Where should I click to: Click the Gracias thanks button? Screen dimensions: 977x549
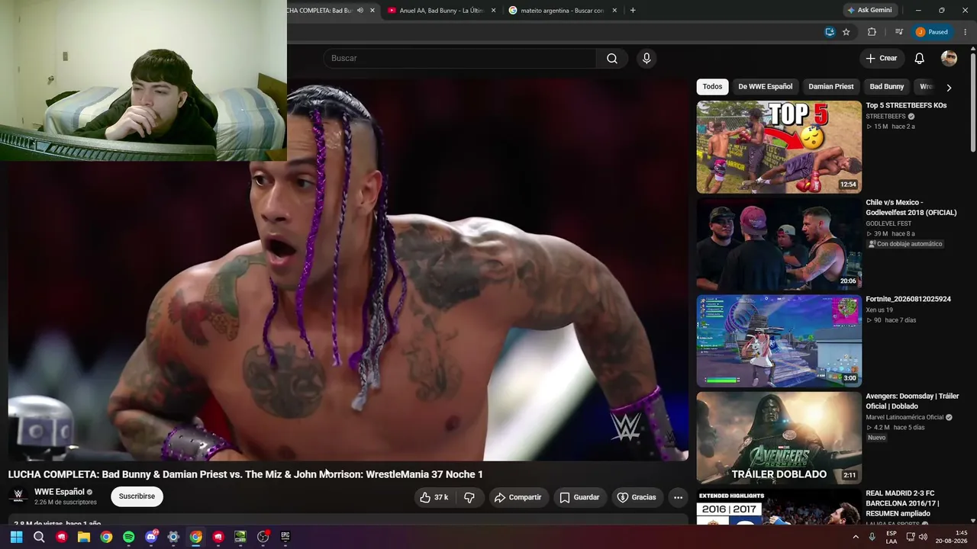click(637, 497)
